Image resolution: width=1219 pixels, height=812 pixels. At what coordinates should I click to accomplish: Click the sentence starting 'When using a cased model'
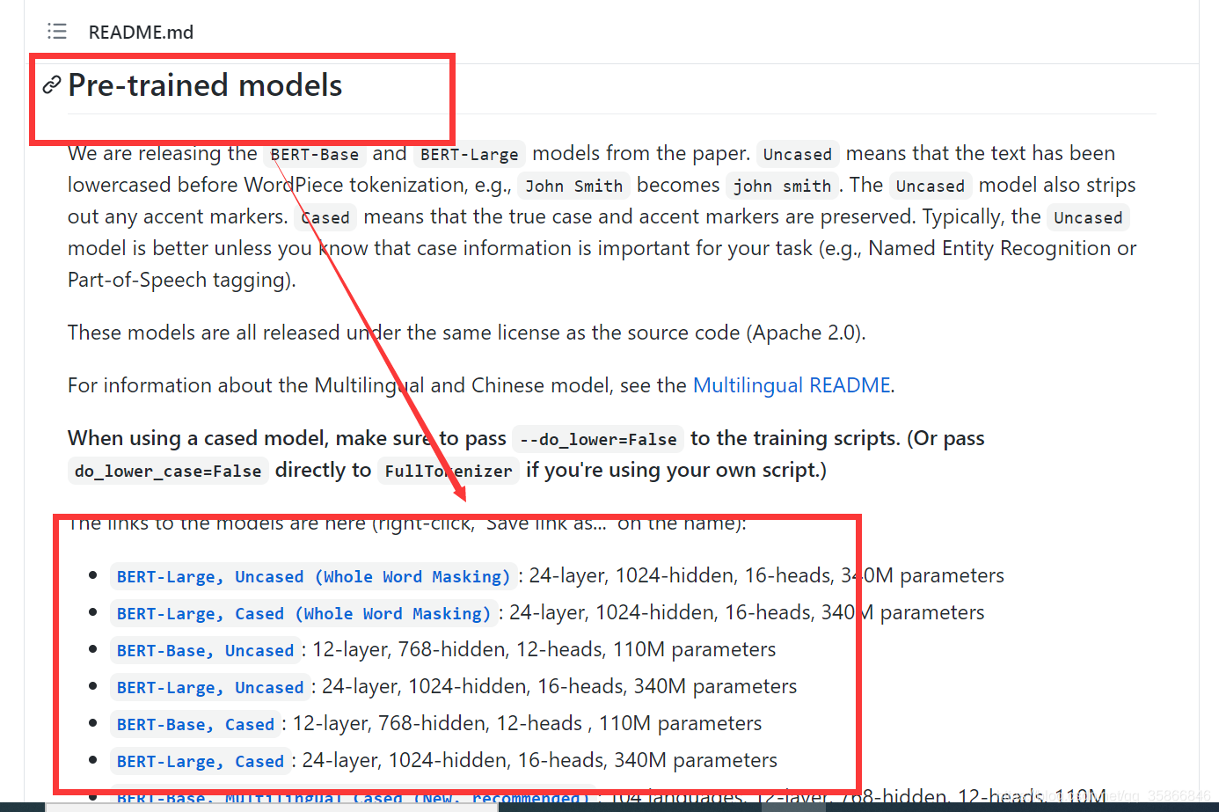[526, 454]
